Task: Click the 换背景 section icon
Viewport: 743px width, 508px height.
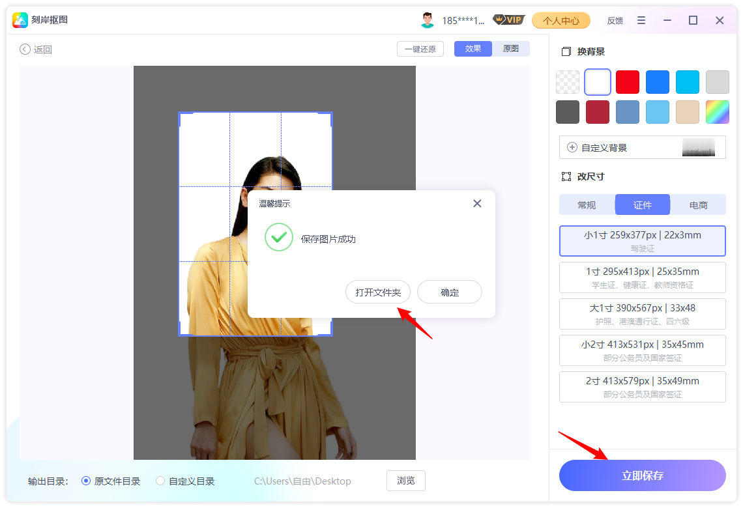Action: click(x=566, y=51)
